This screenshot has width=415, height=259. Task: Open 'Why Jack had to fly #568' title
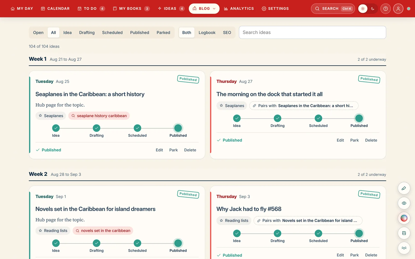249,209
